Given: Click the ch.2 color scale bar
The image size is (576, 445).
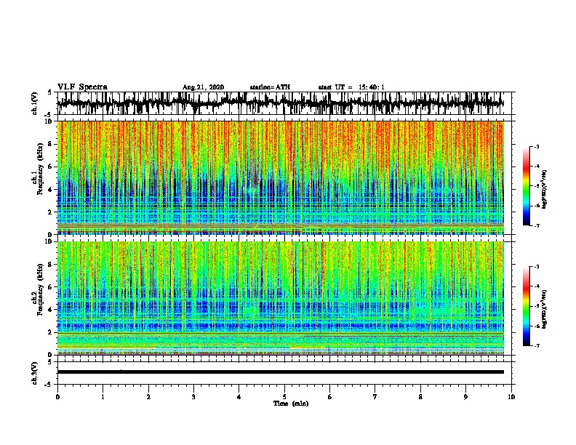Looking at the screenshot, I should tap(526, 306).
